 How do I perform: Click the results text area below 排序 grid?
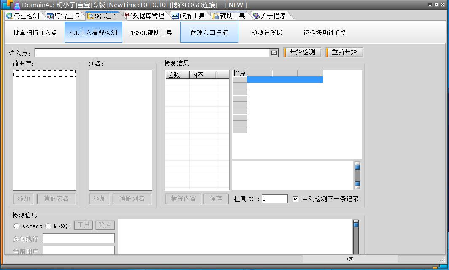coord(293,175)
